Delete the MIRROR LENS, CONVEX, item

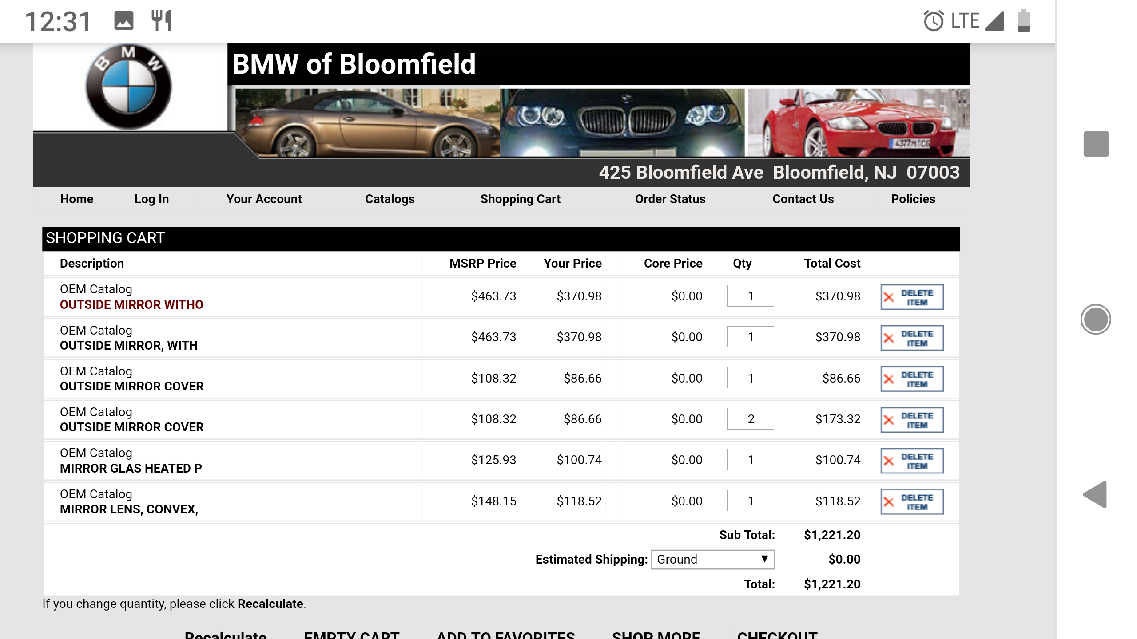[912, 501]
